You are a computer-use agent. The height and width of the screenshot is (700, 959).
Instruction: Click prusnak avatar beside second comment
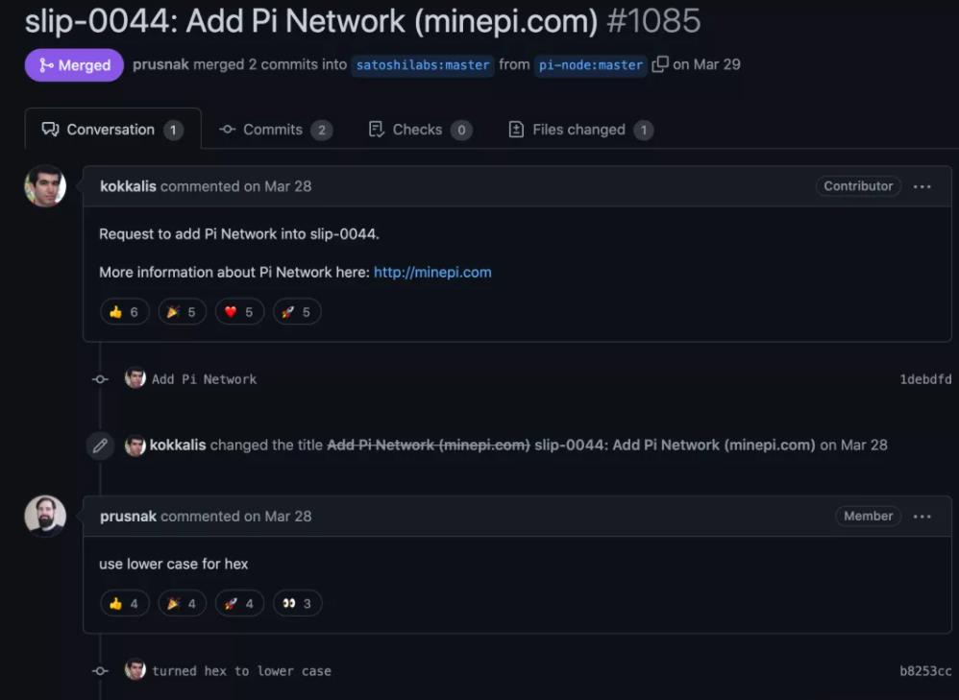tap(45, 516)
